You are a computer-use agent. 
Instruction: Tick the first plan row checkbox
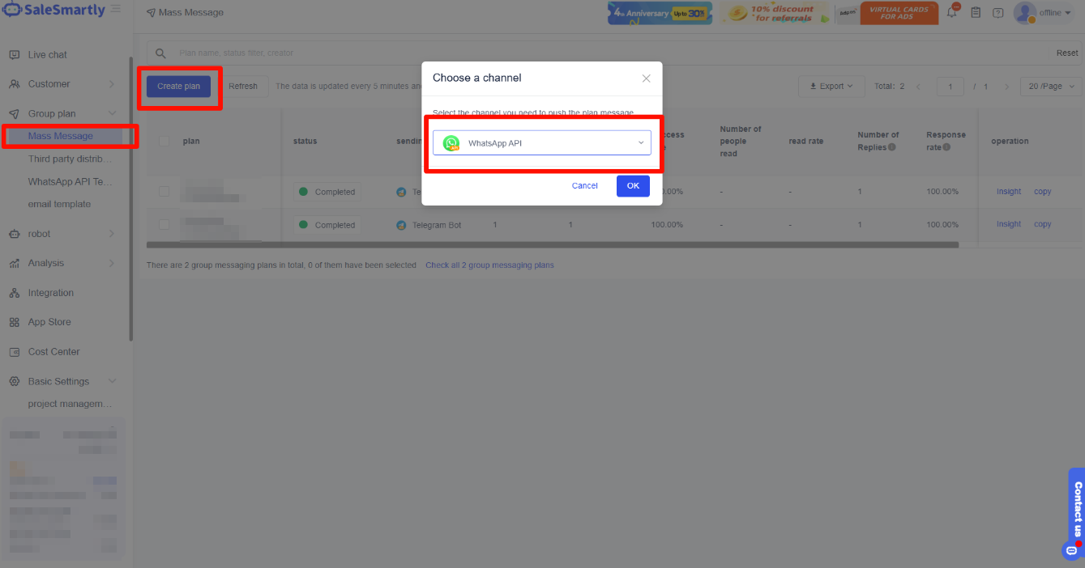[x=164, y=192]
